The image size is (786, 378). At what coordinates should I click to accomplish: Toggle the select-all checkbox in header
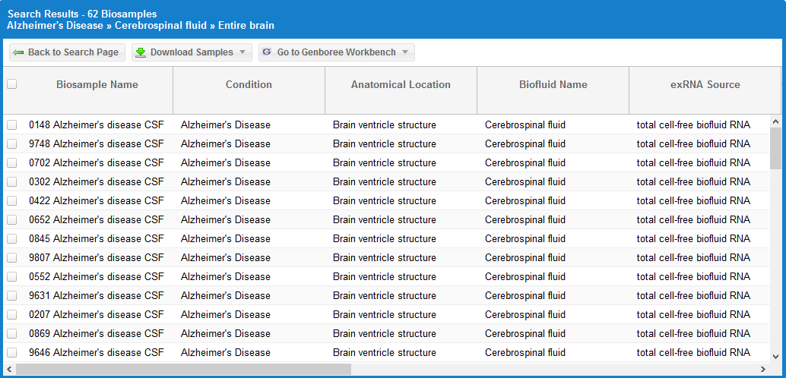pyautogui.click(x=11, y=84)
